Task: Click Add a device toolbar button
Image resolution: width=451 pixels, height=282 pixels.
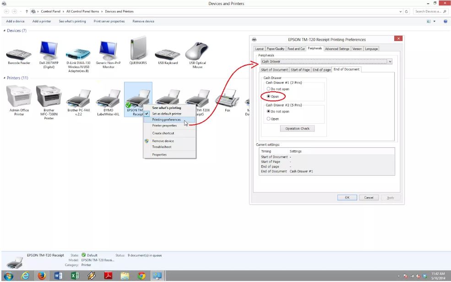Action: coord(15,21)
